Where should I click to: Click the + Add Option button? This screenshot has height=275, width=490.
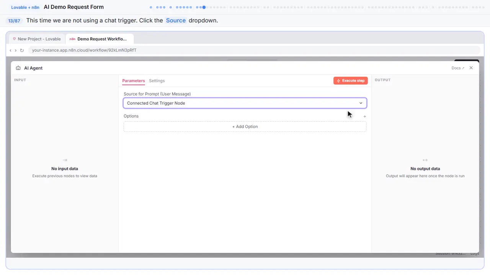coord(245,126)
